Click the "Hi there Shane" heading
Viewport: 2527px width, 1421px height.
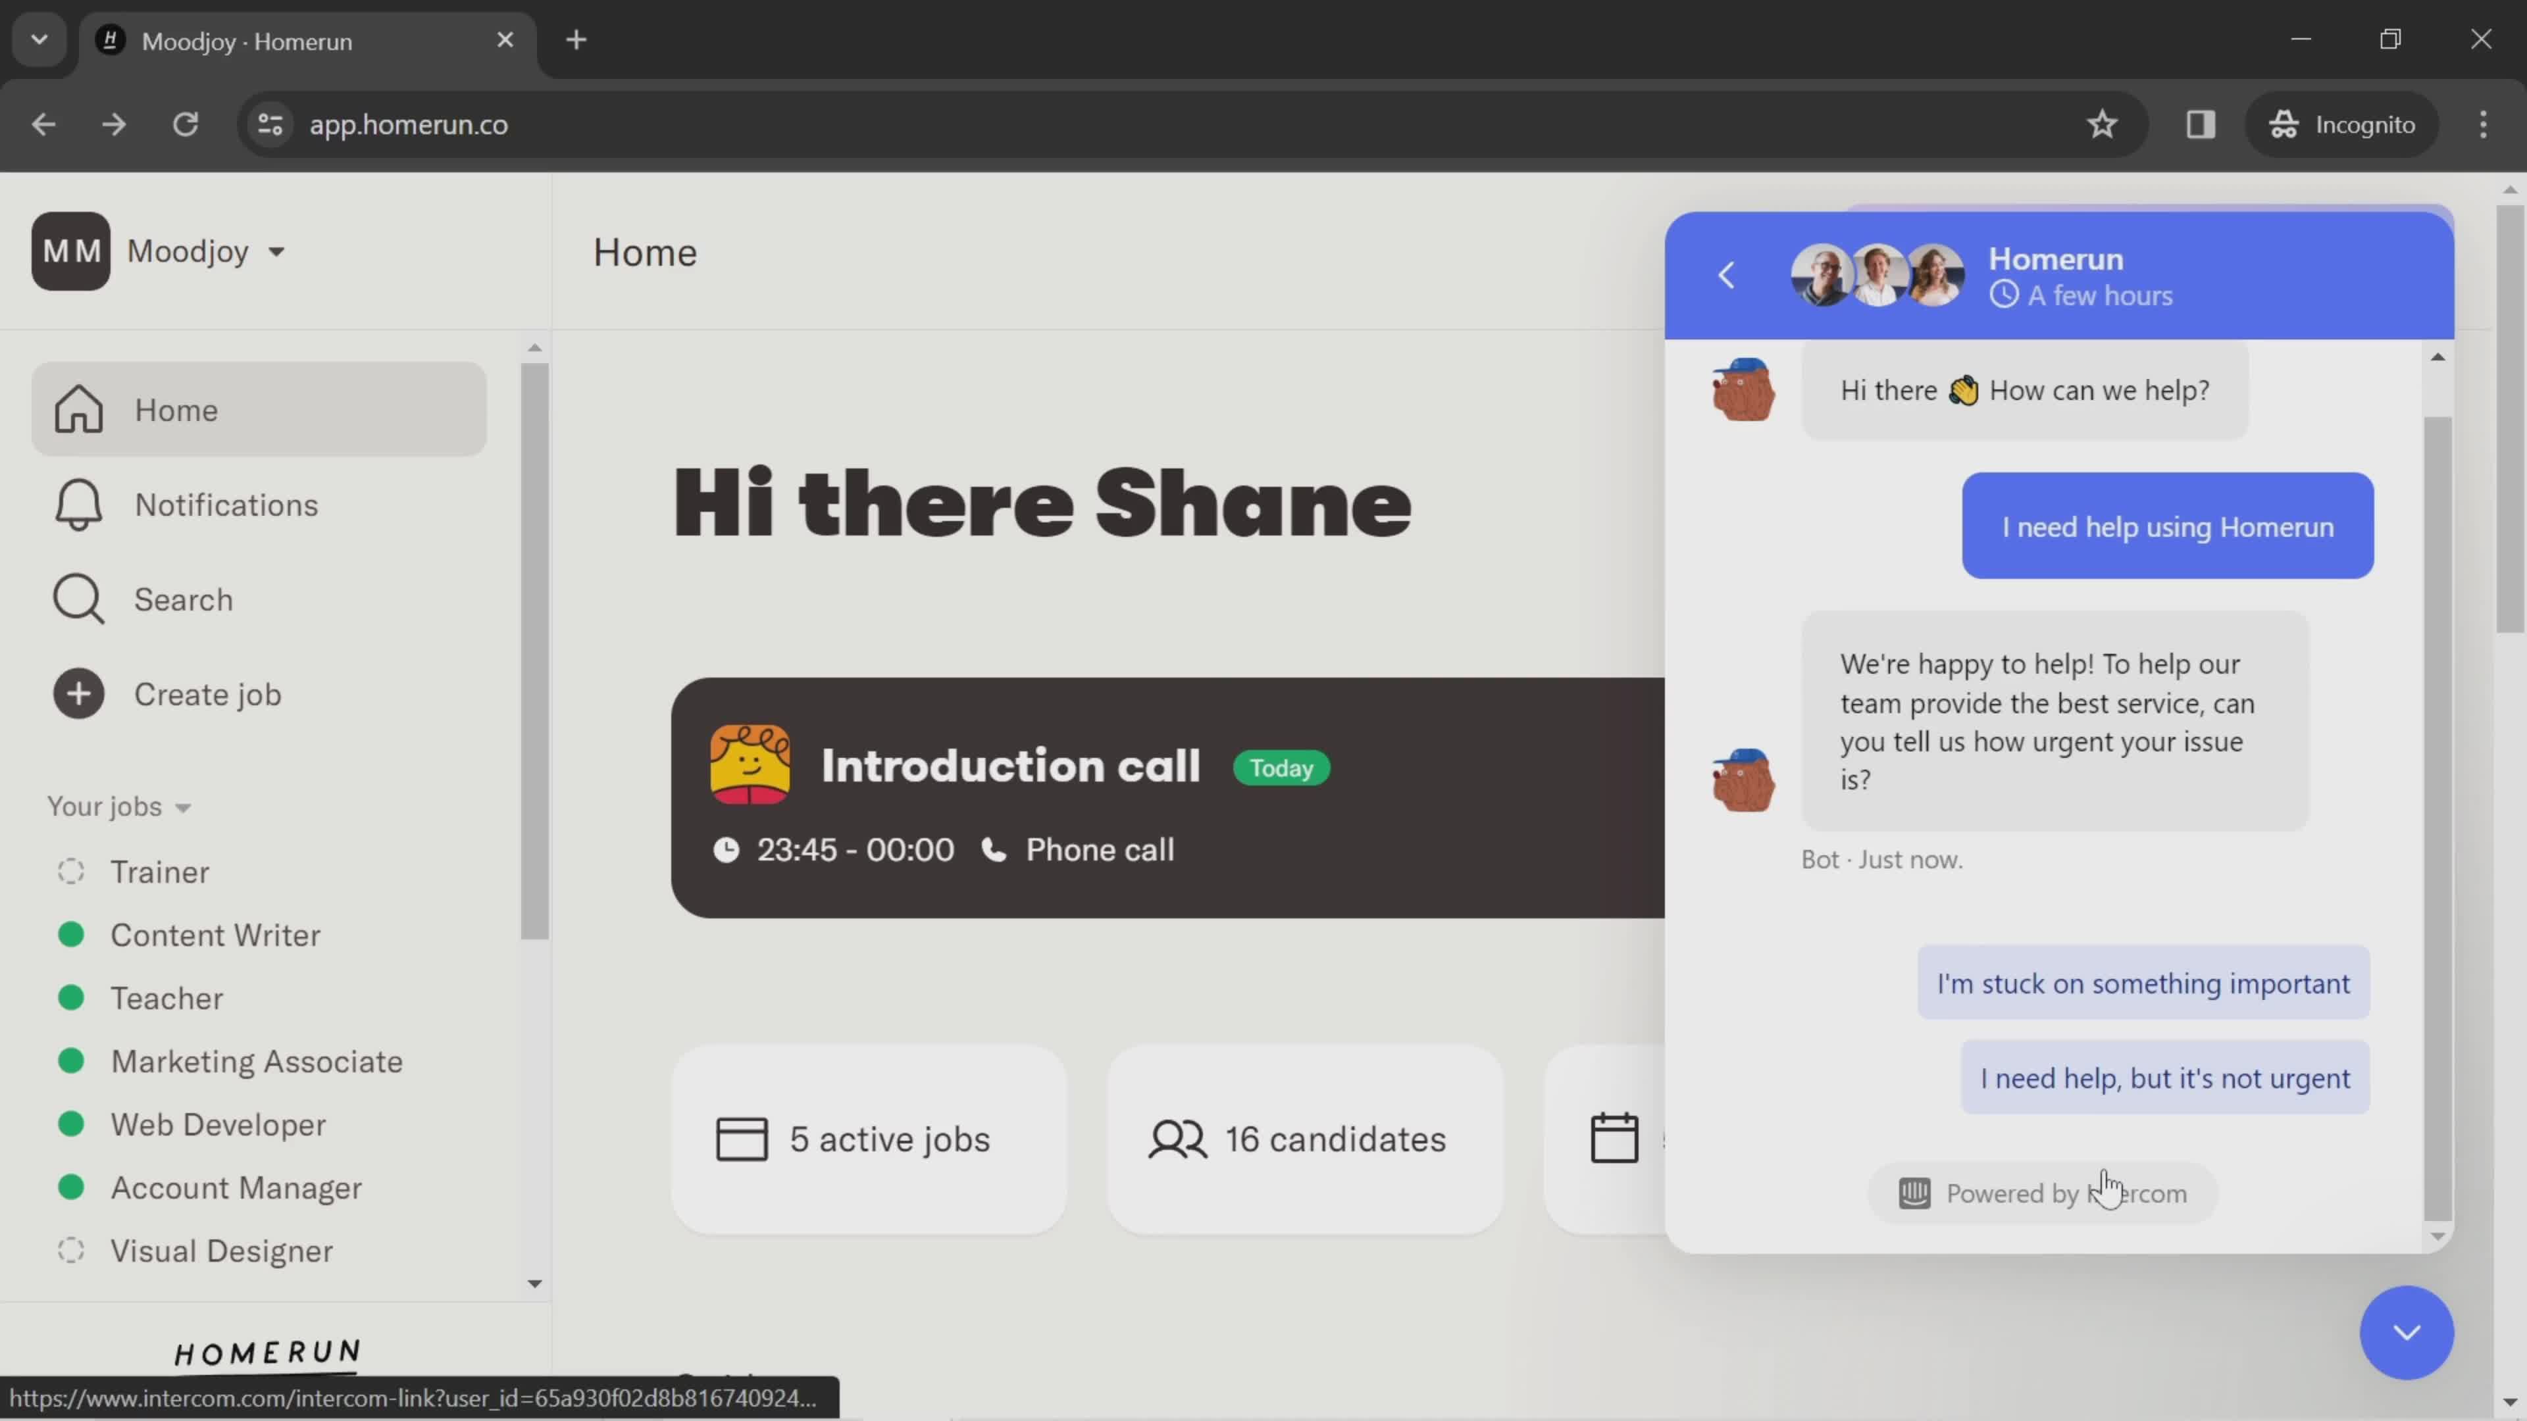pos(1042,503)
